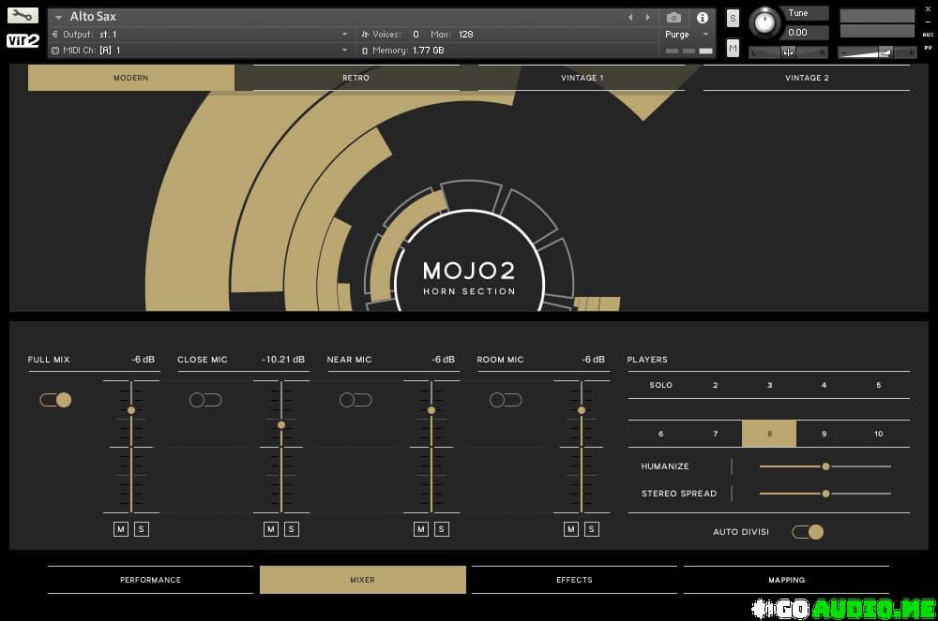Select the highlighted 8 players button
Viewport: 938px width, 621px height.
769,434
